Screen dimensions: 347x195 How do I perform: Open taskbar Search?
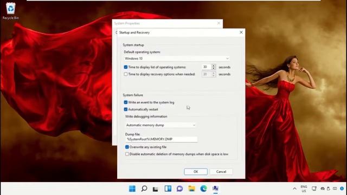pos(144,188)
